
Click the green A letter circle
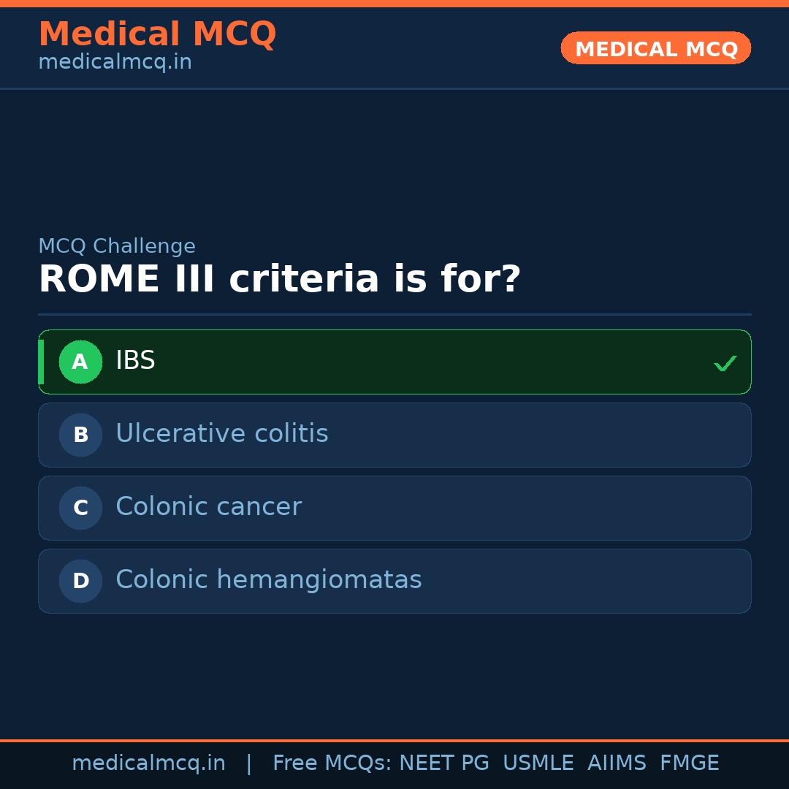click(x=80, y=362)
